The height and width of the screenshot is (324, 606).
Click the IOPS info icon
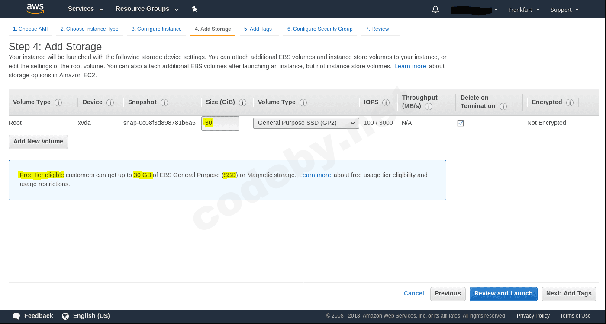pos(385,102)
